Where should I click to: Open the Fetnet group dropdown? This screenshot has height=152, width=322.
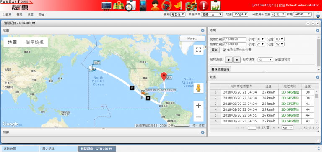pos(302,14)
